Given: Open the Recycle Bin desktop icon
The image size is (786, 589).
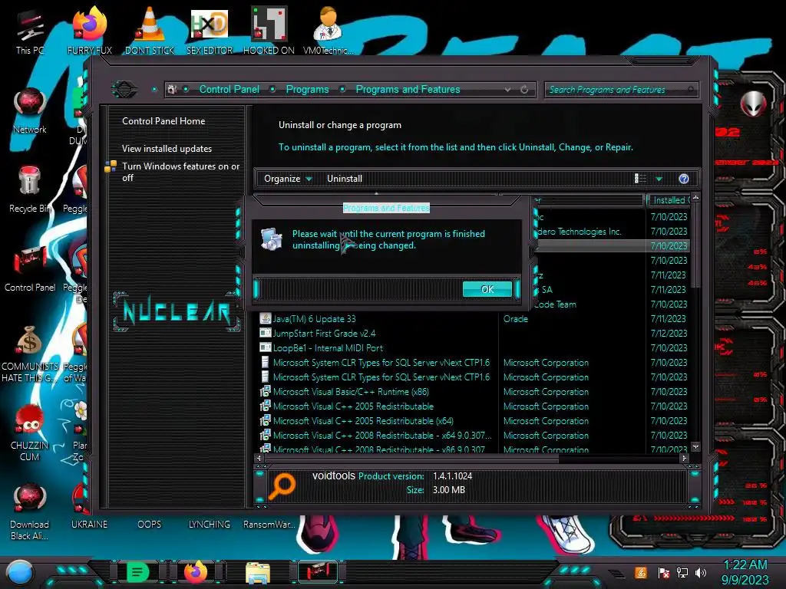Looking at the screenshot, I should pyautogui.click(x=30, y=189).
